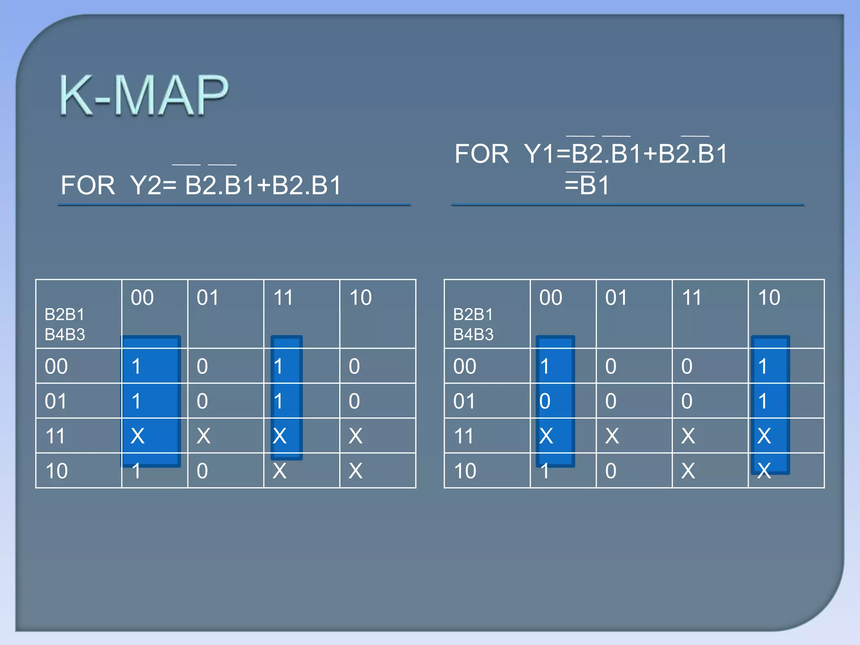Select Y1 cell at row 10, column 00
The width and height of the screenshot is (860, 645).
pos(563,470)
